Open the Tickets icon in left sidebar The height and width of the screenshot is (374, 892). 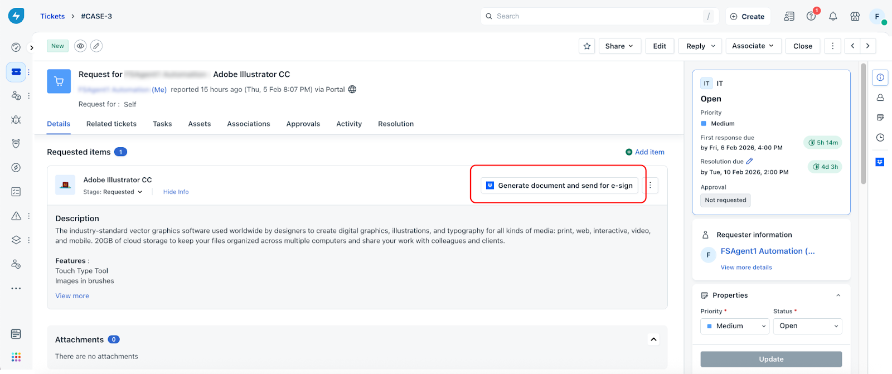16,72
